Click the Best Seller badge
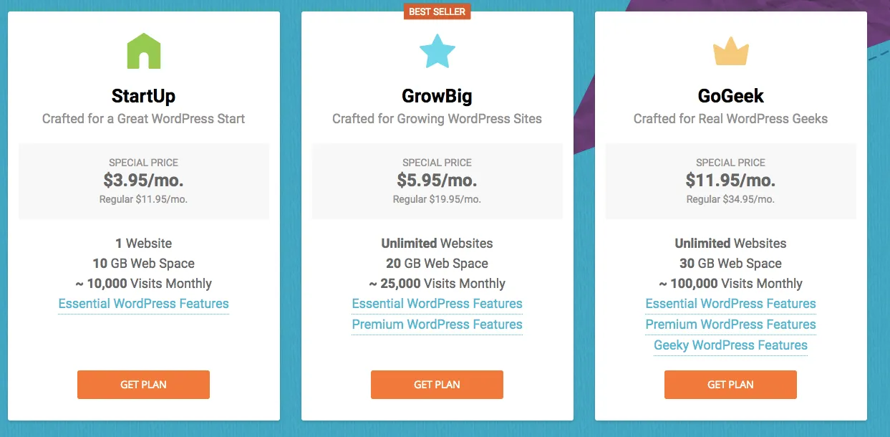 [x=437, y=11]
